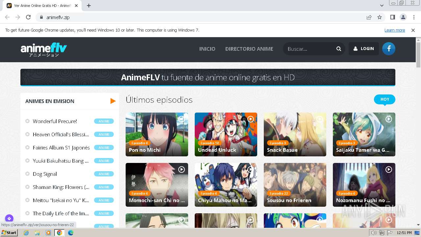Open a new browser tab

(x=89, y=6)
